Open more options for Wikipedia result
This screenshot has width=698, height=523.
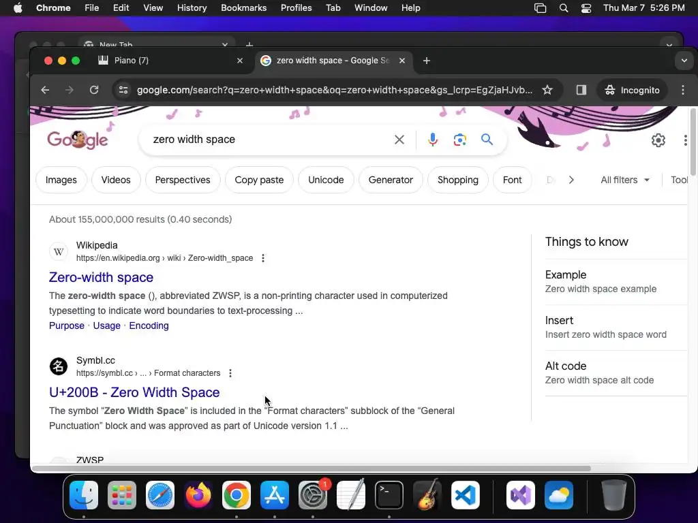tap(263, 258)
